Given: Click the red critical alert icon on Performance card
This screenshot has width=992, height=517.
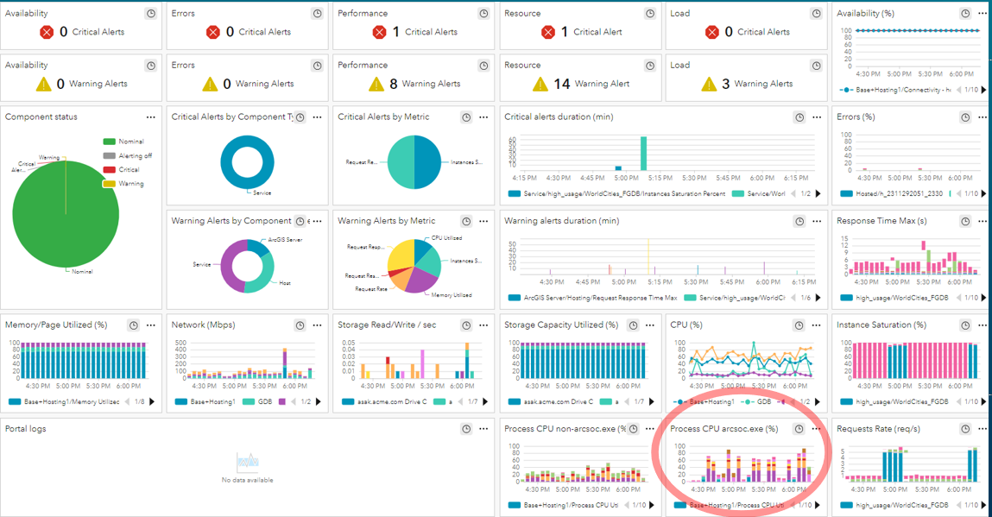Looking at the screenshot, I should pos(378,32).
